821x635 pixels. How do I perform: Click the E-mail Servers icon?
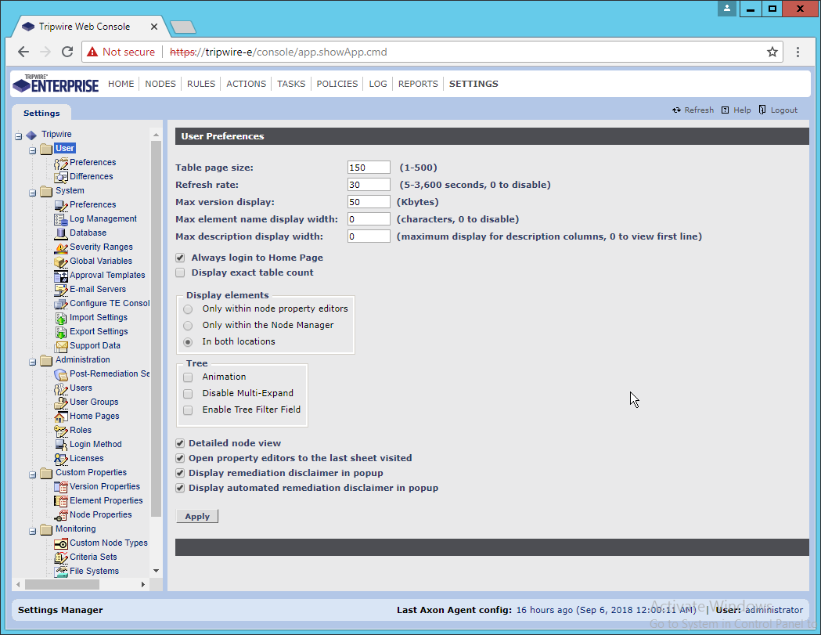click(x=61, y=290)
